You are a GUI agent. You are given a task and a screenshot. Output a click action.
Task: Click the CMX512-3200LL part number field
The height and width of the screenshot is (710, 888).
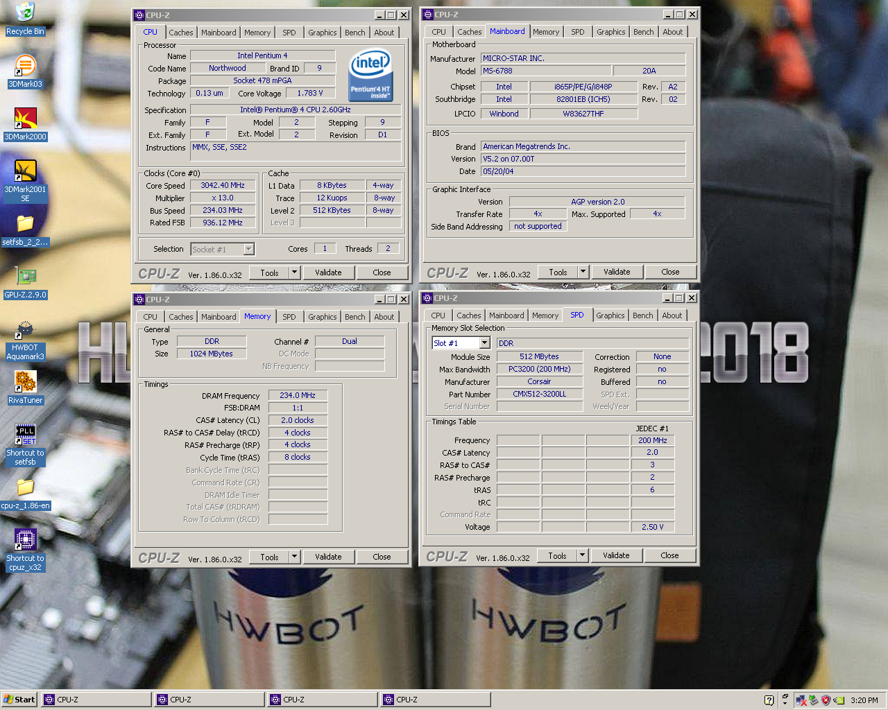(540, 394)
